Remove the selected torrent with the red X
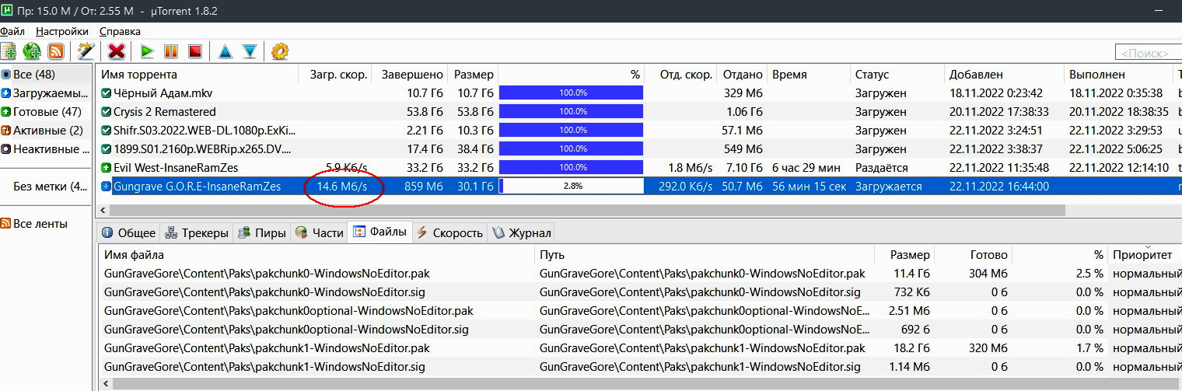The image size is (1182, 391). [117, 51]
